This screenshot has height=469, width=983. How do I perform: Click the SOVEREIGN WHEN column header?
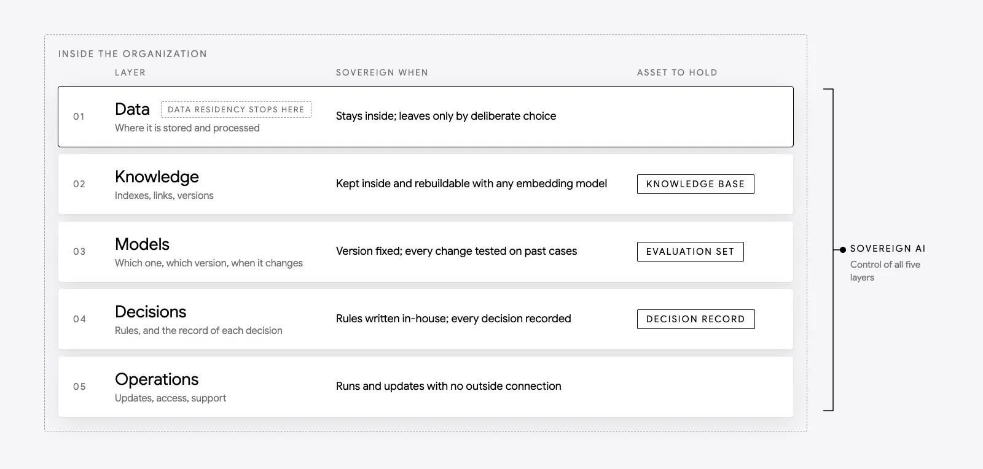coord(382,72)
